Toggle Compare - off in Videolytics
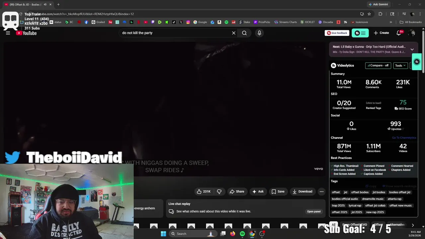The width and height of the screenshot is (425, 239). coord(378,65)
